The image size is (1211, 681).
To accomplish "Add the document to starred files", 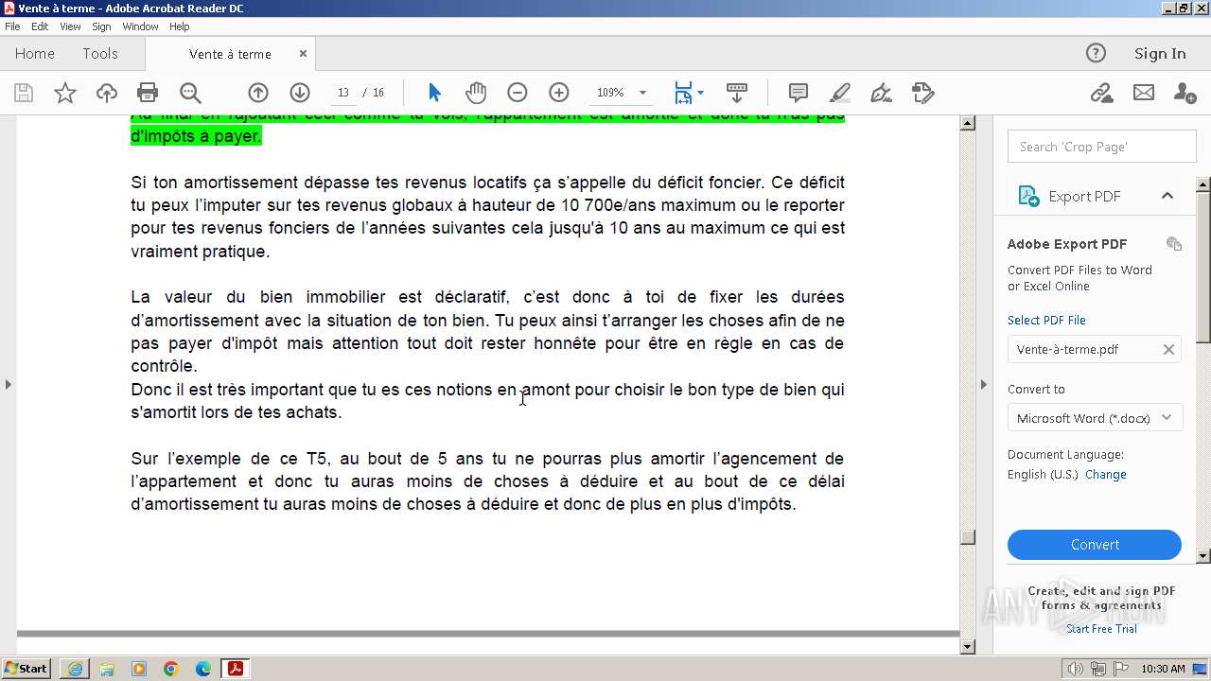I will coord(65,93).
